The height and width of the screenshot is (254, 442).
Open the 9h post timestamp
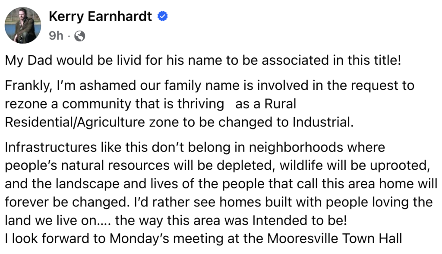click(56, 36)
